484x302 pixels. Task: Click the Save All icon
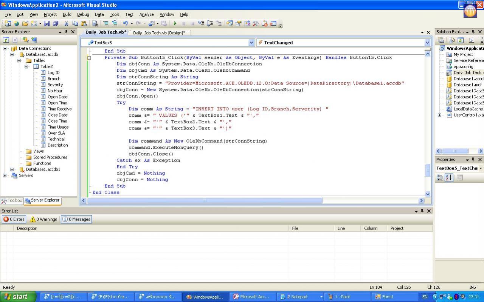click(56, 23)
